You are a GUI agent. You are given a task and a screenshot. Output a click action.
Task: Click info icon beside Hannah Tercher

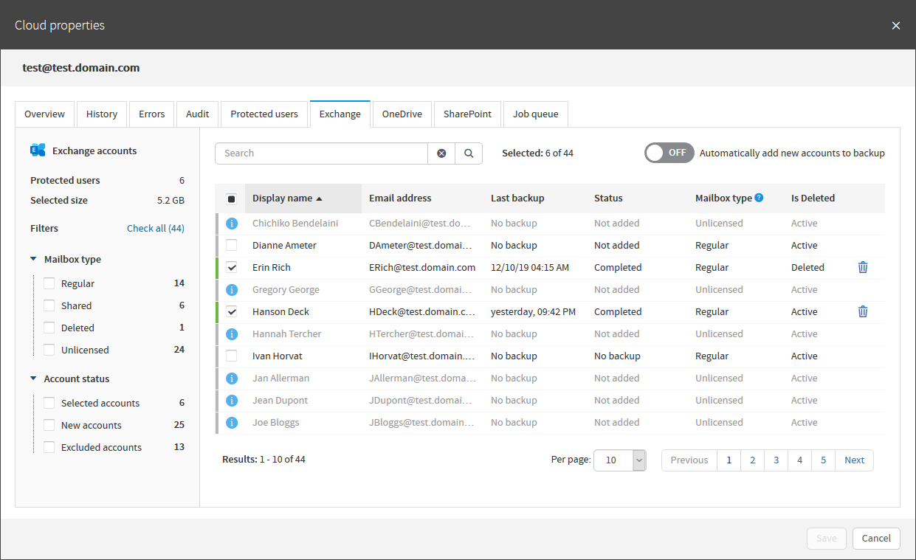click(232, 333)
